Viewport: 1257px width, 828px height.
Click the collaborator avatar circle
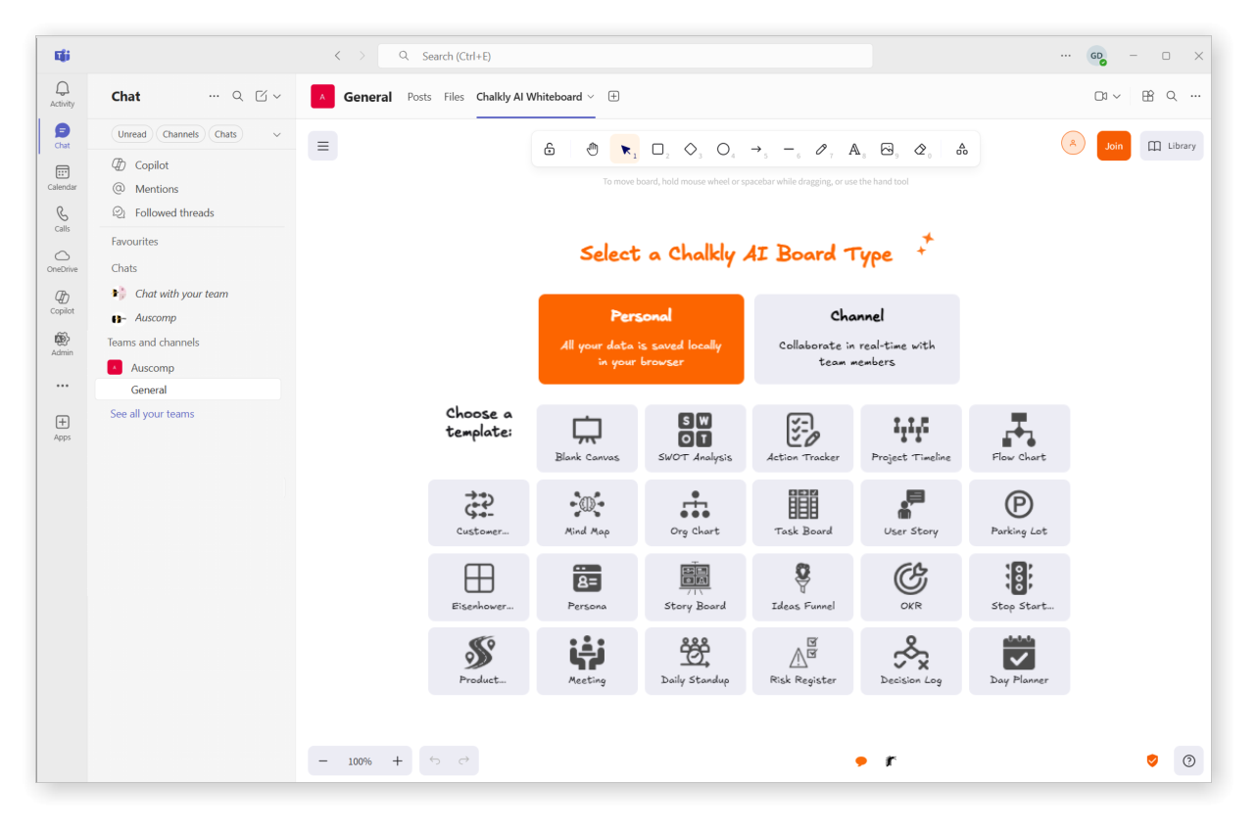(1073, 143)
